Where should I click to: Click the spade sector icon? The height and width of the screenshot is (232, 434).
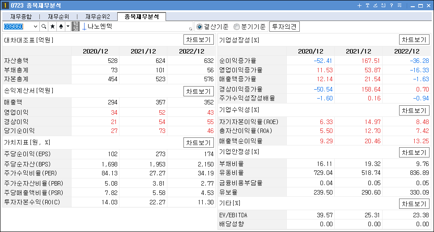(x=61, y=26)
